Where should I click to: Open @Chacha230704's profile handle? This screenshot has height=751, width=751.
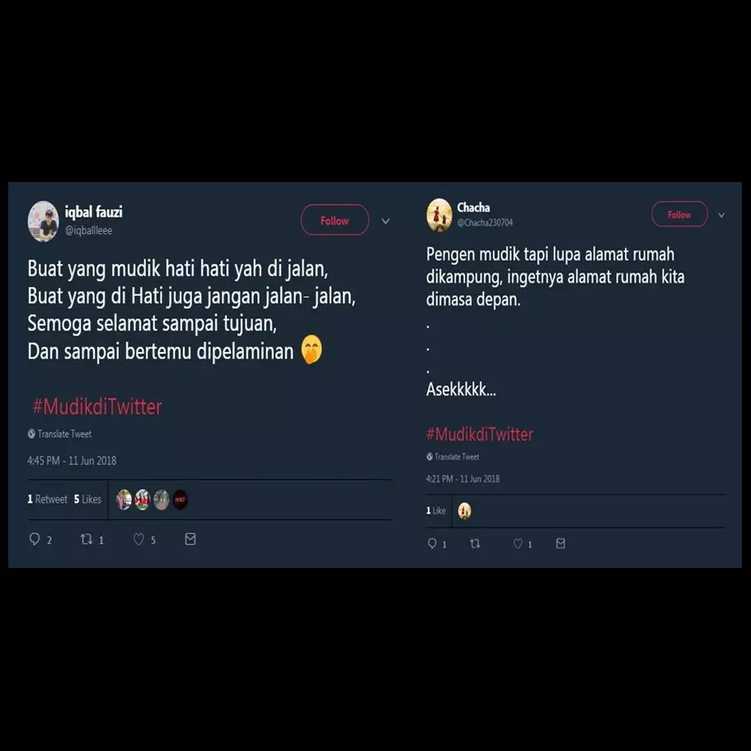click(486, 221)
